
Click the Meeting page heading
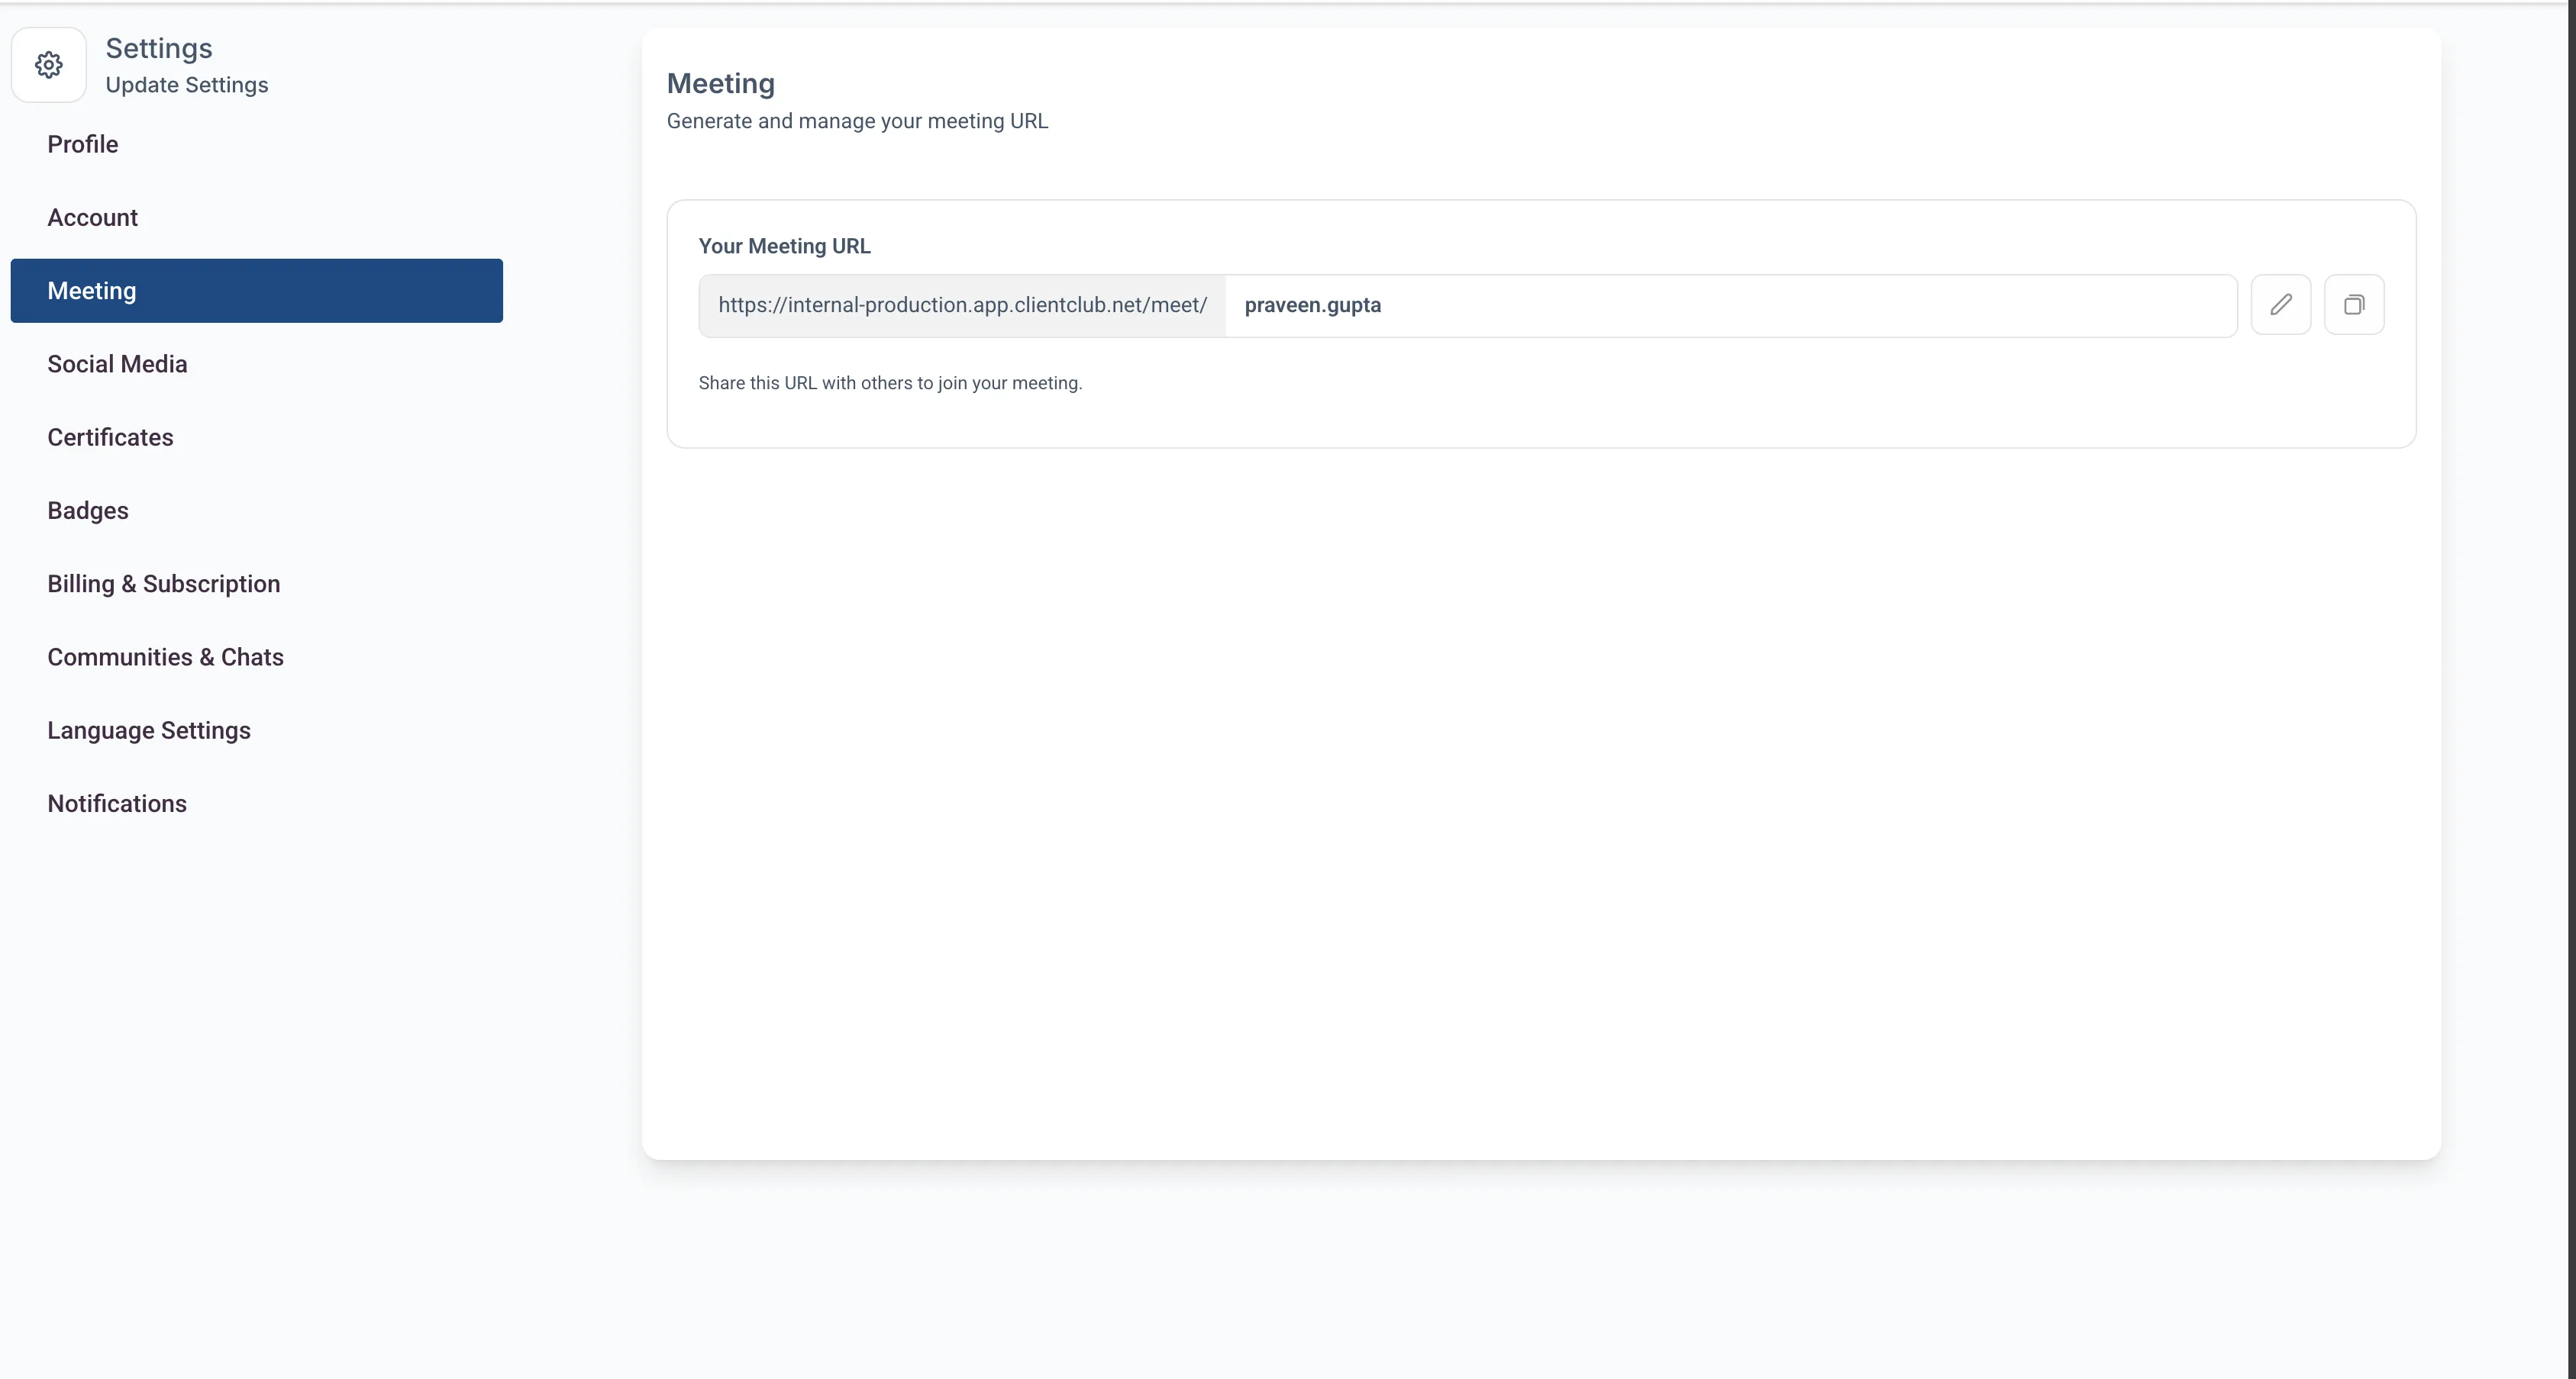[720, 83]
